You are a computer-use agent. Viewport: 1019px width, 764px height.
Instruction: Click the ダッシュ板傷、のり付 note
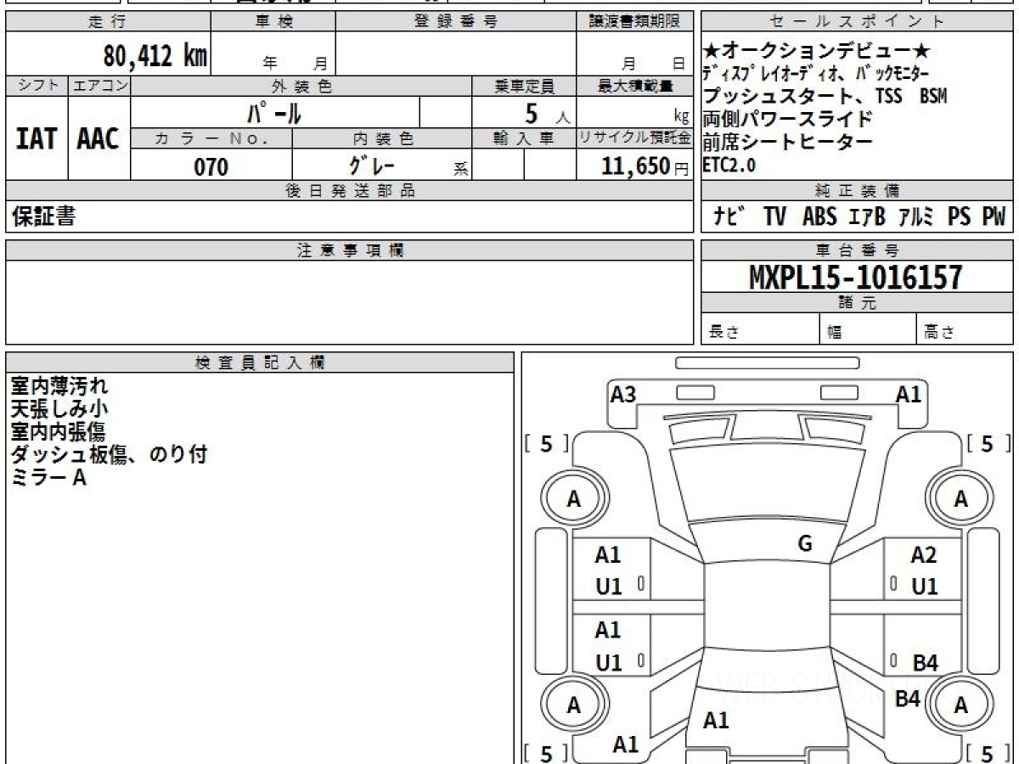(x=109, y=455)
